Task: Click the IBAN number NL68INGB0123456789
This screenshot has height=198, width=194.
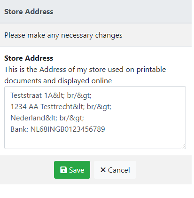Action: pyautogui.click(x=68, y=129)
